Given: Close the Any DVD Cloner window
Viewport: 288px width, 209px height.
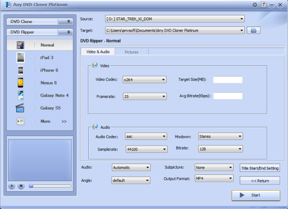Looking at the screenshot, I should [280, 5].
